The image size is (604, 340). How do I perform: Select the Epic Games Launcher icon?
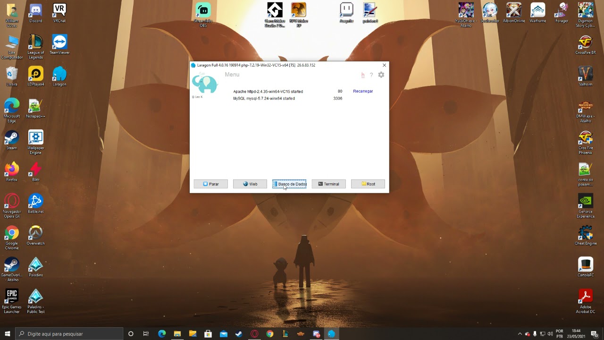point(12,301)
